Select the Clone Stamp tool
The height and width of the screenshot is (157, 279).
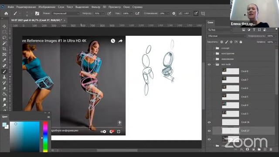point(4,77)
